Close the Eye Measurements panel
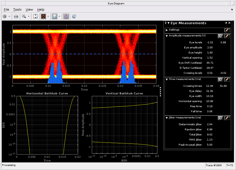The height and width of the screenshot is (170, 236). (x=229, y=23)
